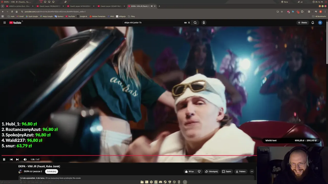Open the main bookmarks folder
Screen dimensions: 328x184
[11, 16]
